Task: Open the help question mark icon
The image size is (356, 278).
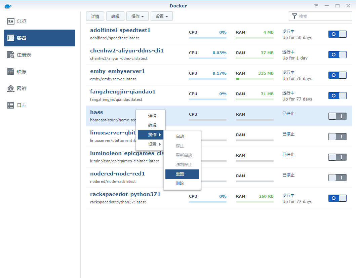Action: [316, 6]
